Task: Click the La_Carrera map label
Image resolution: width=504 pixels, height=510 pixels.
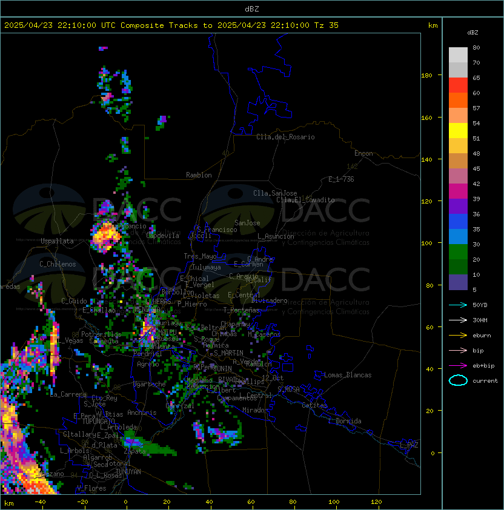Action: [x=68, y=394]
